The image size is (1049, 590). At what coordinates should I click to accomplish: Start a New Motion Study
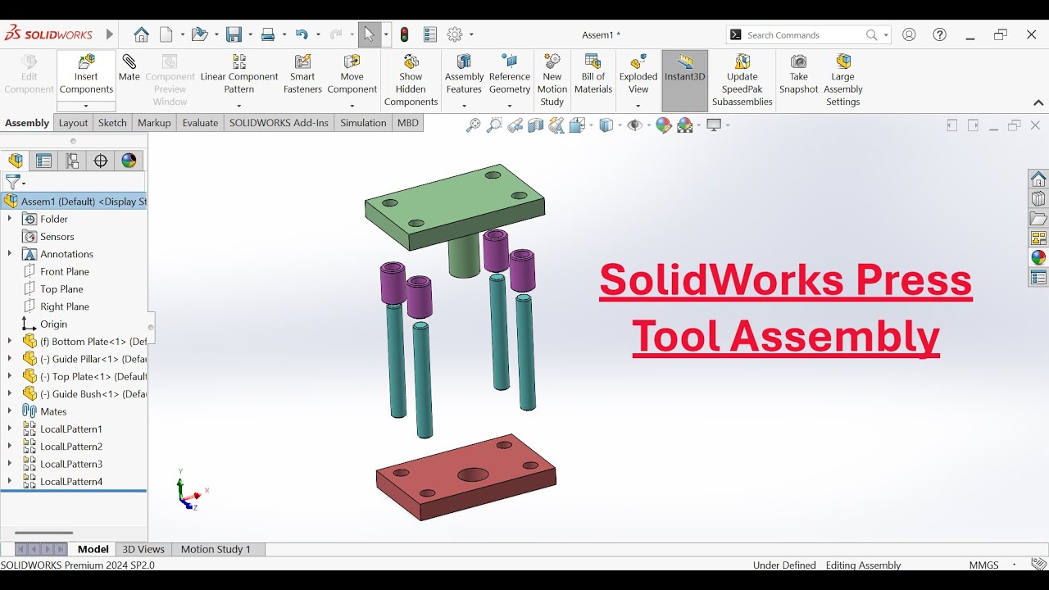pyautogui.click(x=552, y=80)
